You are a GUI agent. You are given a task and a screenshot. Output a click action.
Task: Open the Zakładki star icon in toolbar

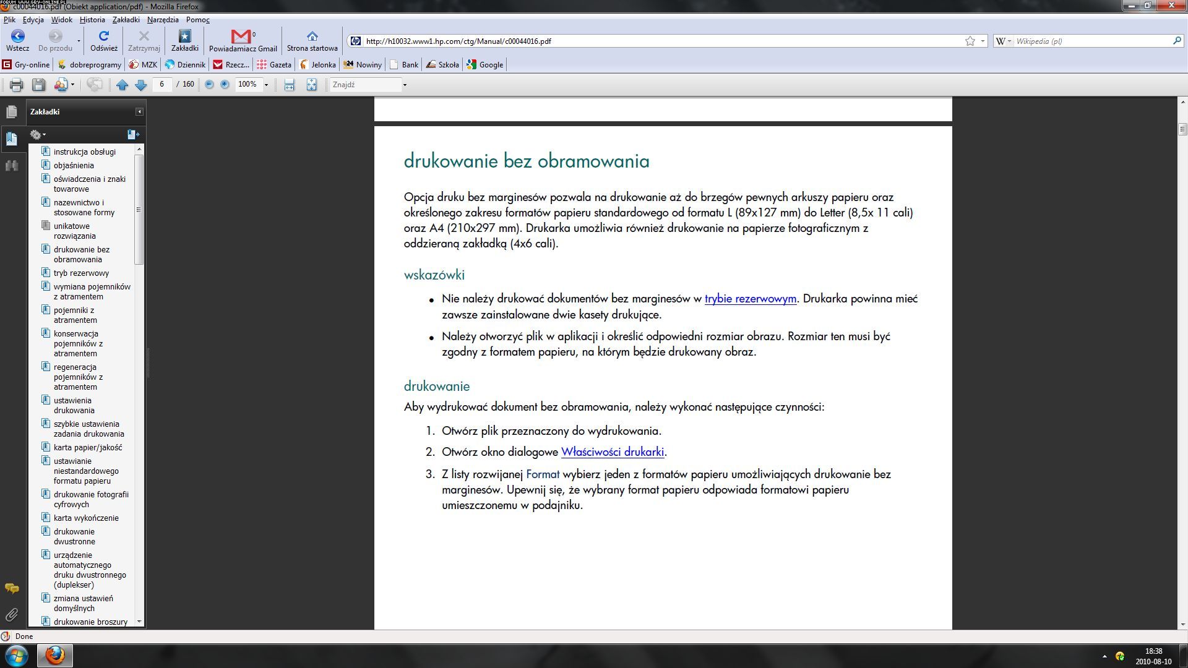(x=184, y=36)
